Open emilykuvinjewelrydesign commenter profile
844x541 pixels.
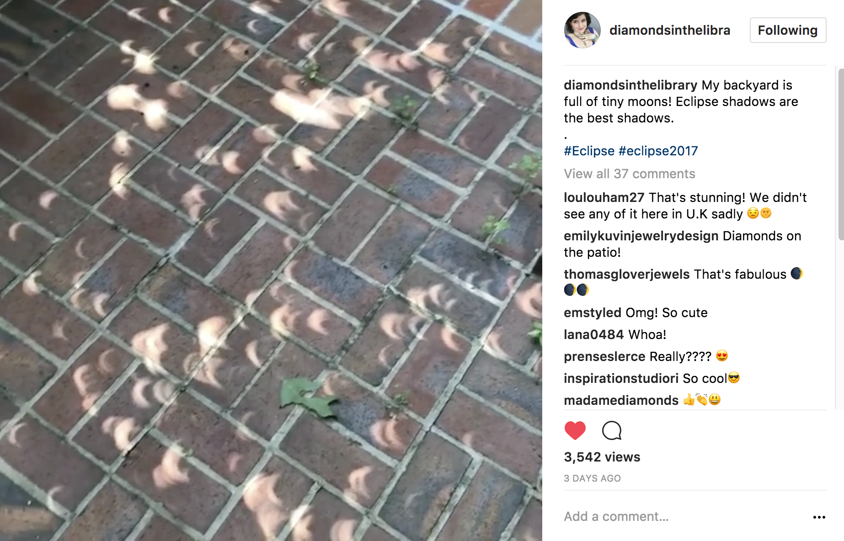coord(641,236)
